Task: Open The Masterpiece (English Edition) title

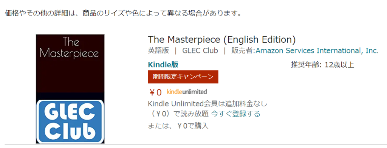Action: (x=221, y=39)
